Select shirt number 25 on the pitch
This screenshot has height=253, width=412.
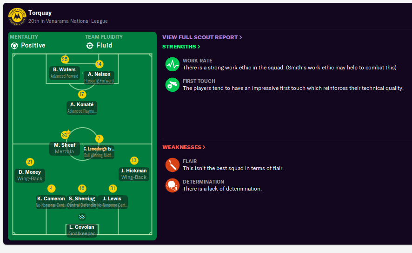point(65,59)
